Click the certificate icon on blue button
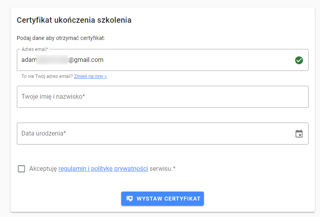 pos(129,199)
